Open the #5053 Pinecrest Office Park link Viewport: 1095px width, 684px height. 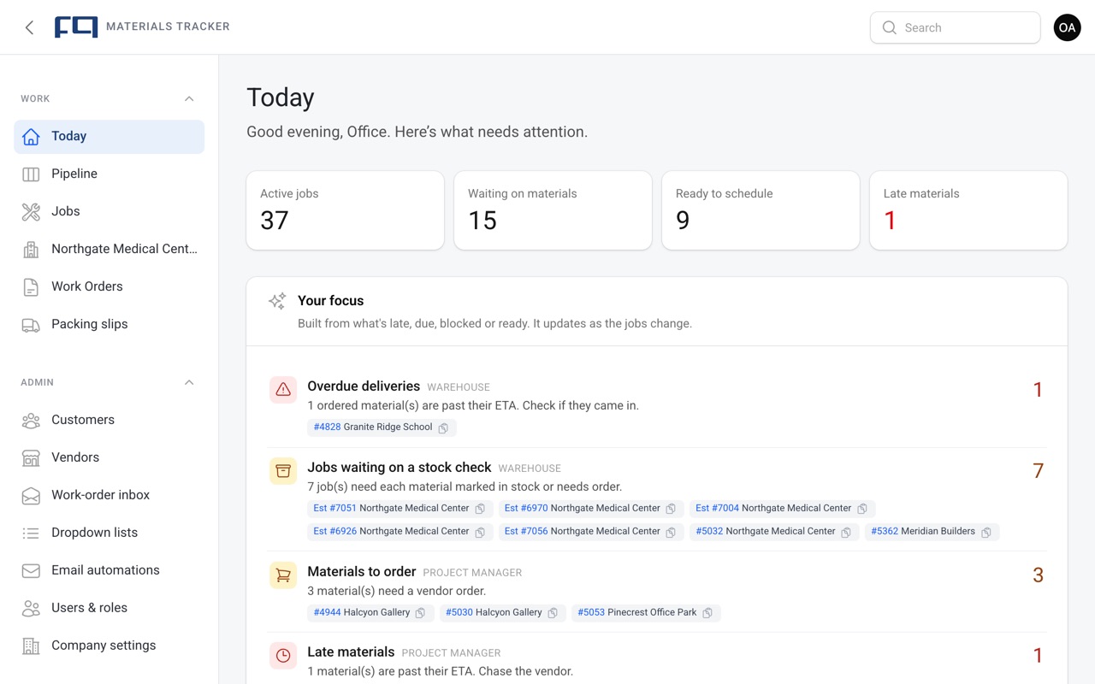coord(637,613)
